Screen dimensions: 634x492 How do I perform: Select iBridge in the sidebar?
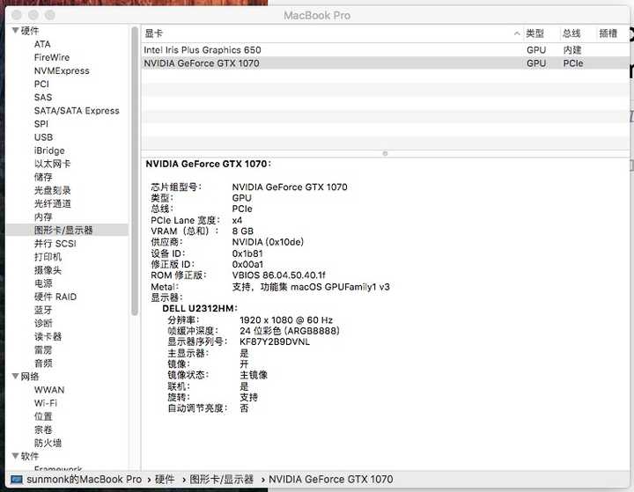[49, 151]
